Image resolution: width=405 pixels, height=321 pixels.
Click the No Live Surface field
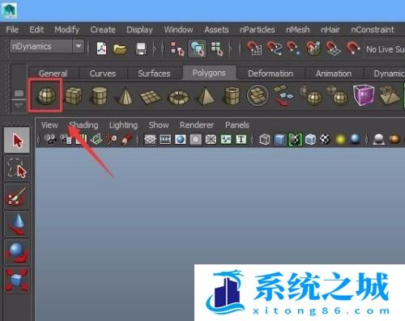384,49
